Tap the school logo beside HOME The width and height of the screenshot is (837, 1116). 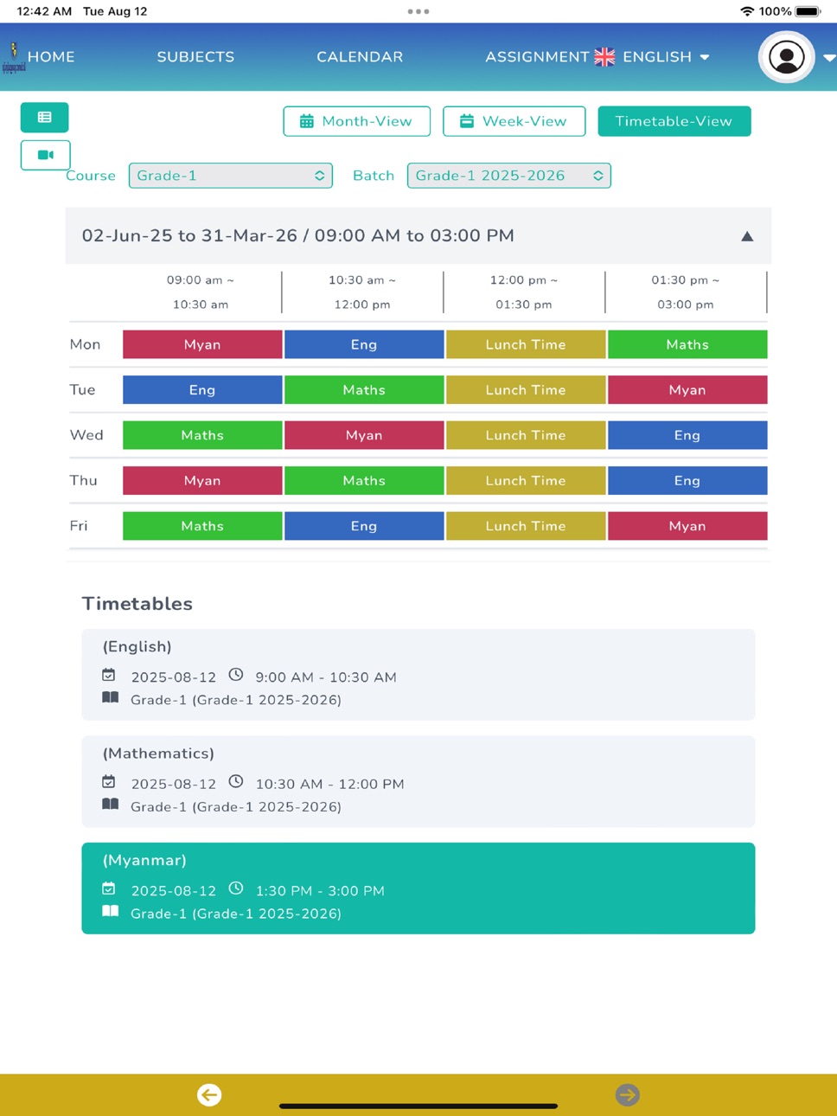pyautogui.click(x=14, y=57)
